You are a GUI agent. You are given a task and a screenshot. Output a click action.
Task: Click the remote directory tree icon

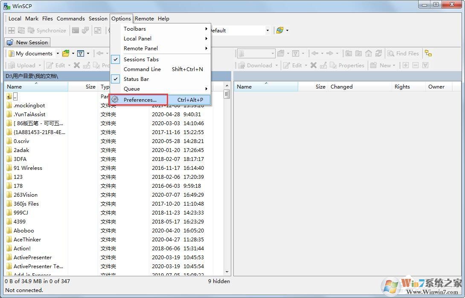pyautogui.click(x=428, y=53)
